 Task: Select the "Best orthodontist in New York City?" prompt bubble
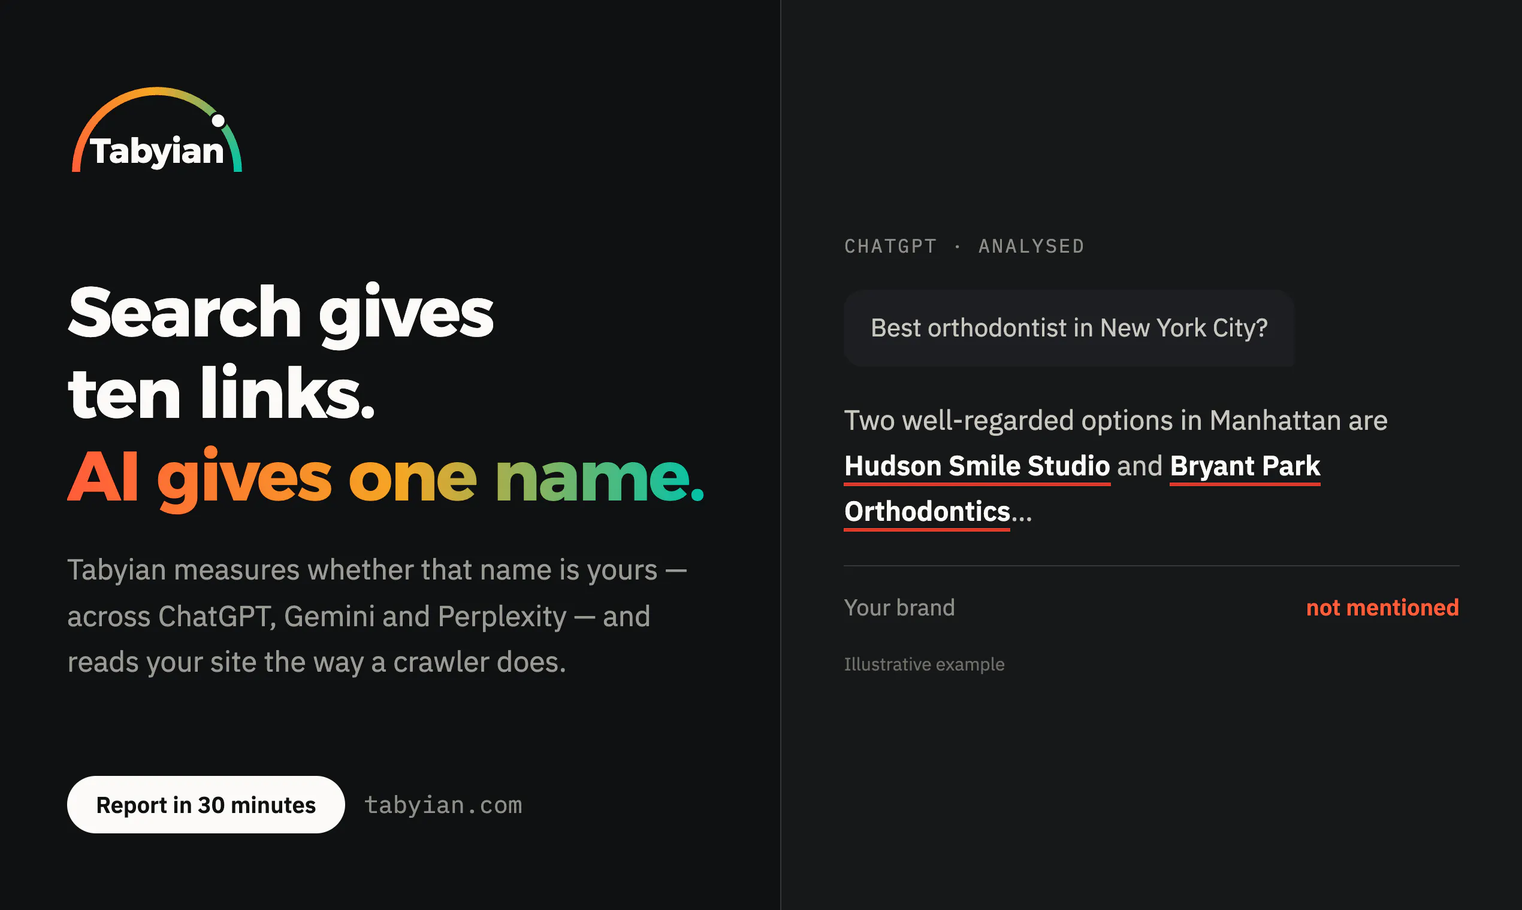click(1069, 328)
